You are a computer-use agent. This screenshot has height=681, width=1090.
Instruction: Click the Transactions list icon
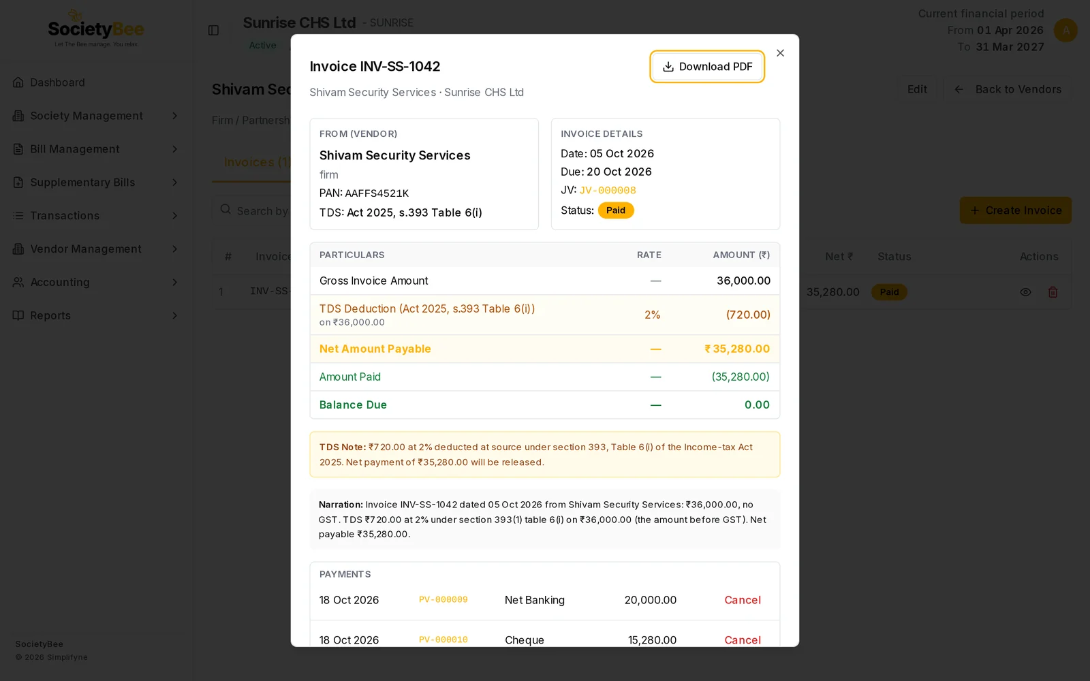pyautogui.click(x=18, y=216)
